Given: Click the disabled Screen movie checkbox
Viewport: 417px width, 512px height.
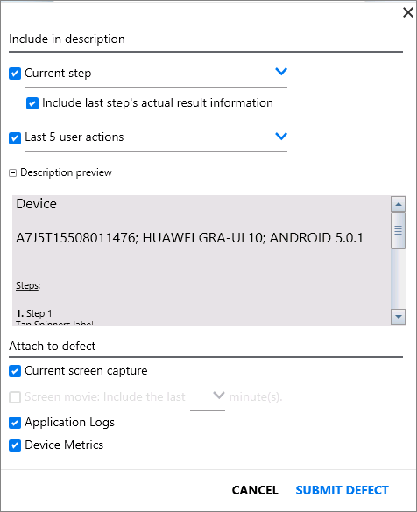Looking at the screenshot, I should pyautogui.click(x=15, y=397).
